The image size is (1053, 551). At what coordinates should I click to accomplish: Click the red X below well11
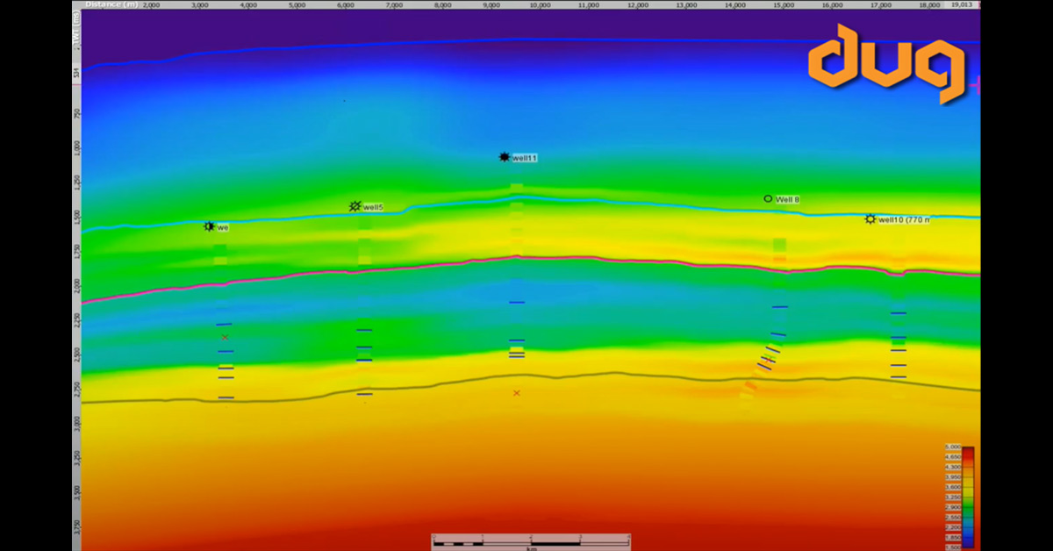pyautogui.click(x=516, y=393)
